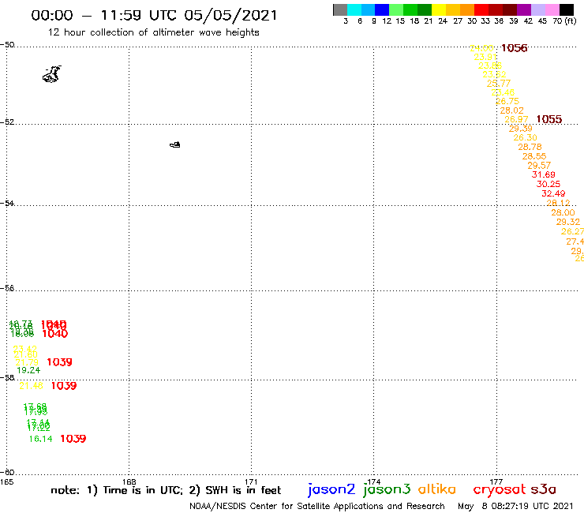Select the pure blue swatch in legend
The width and height of the screenshot is (584, 513).
coord(383,9)
